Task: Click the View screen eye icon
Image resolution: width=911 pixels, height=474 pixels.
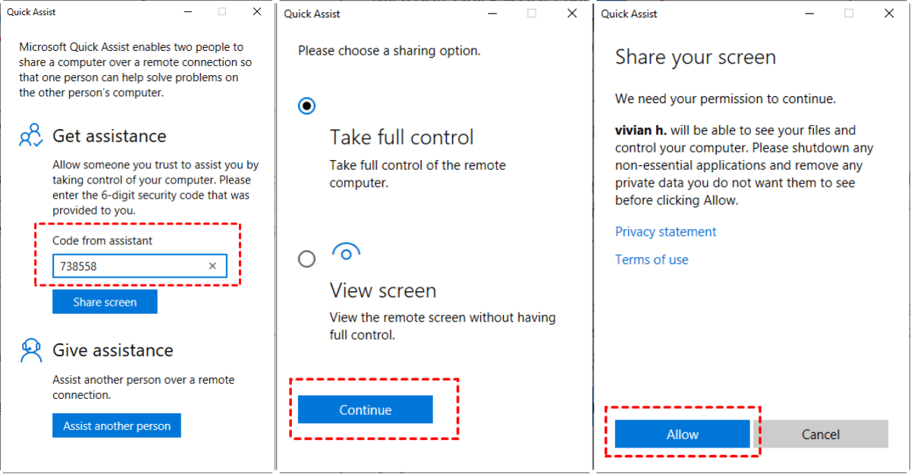Action: pos(346,253)
